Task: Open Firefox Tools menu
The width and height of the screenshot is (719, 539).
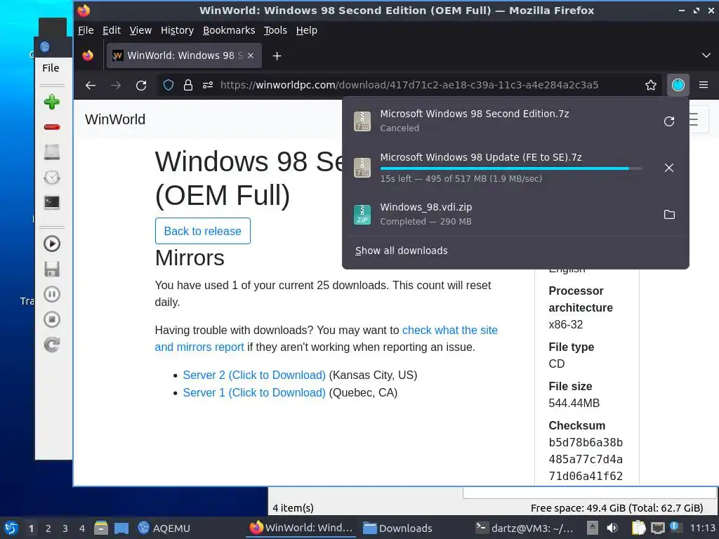Action: 275,30
